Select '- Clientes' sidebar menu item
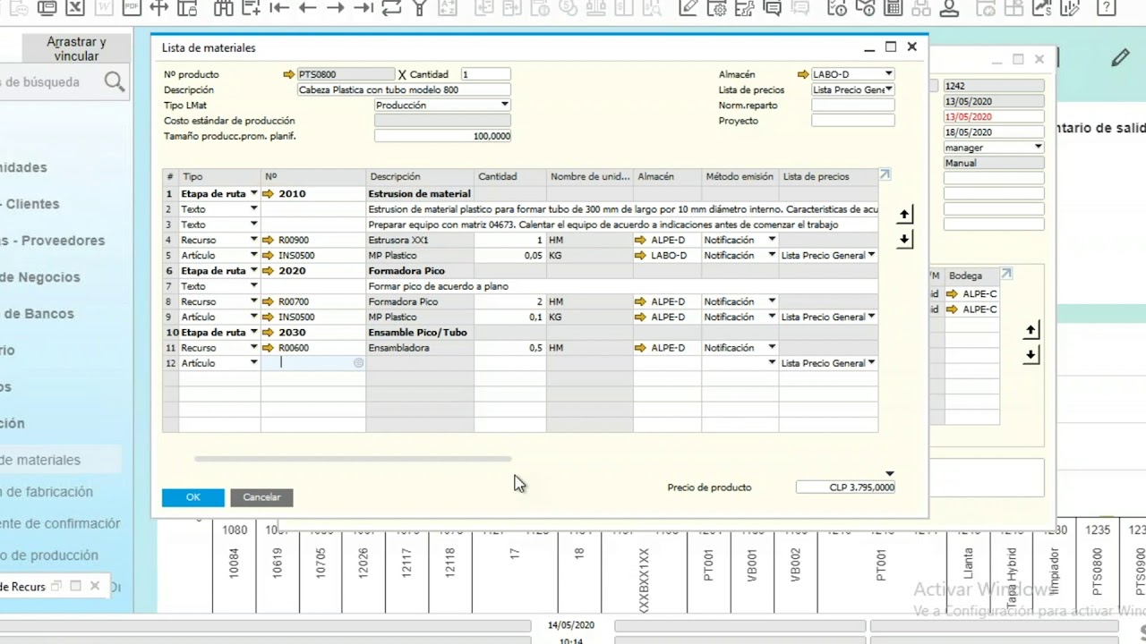 (30, 204)
